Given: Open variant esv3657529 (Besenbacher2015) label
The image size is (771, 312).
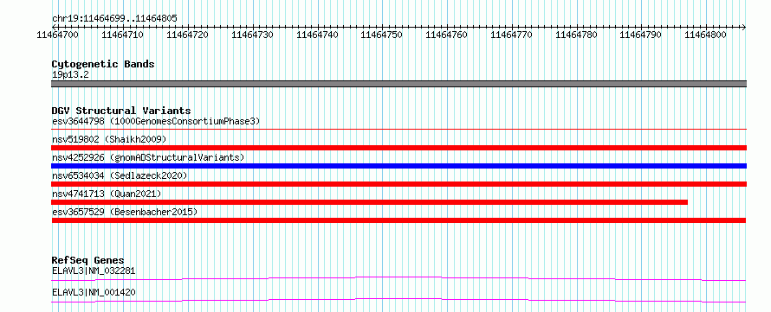Looking at the screenshot, I should pyautogui.click(x=125, y=212).
